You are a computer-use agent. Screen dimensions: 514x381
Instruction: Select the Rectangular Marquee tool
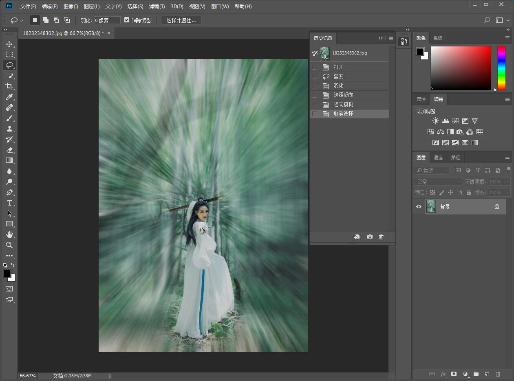coord(9,55)
